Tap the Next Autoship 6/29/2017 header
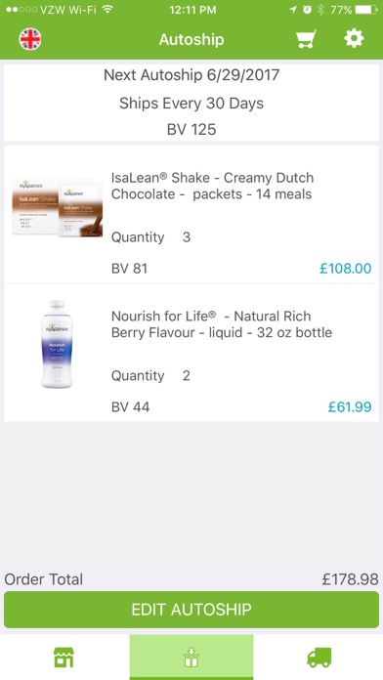This screenshot has width=383, height=680. click(191, 75)
